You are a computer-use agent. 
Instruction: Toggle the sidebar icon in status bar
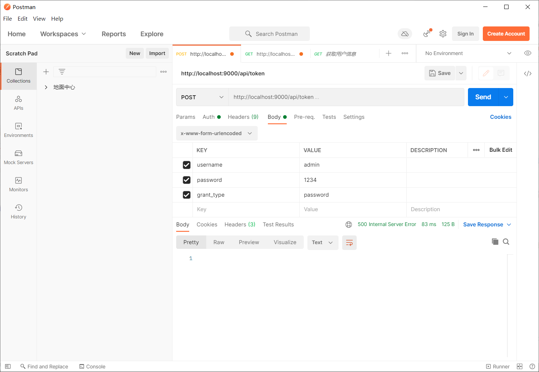point(8,367)
